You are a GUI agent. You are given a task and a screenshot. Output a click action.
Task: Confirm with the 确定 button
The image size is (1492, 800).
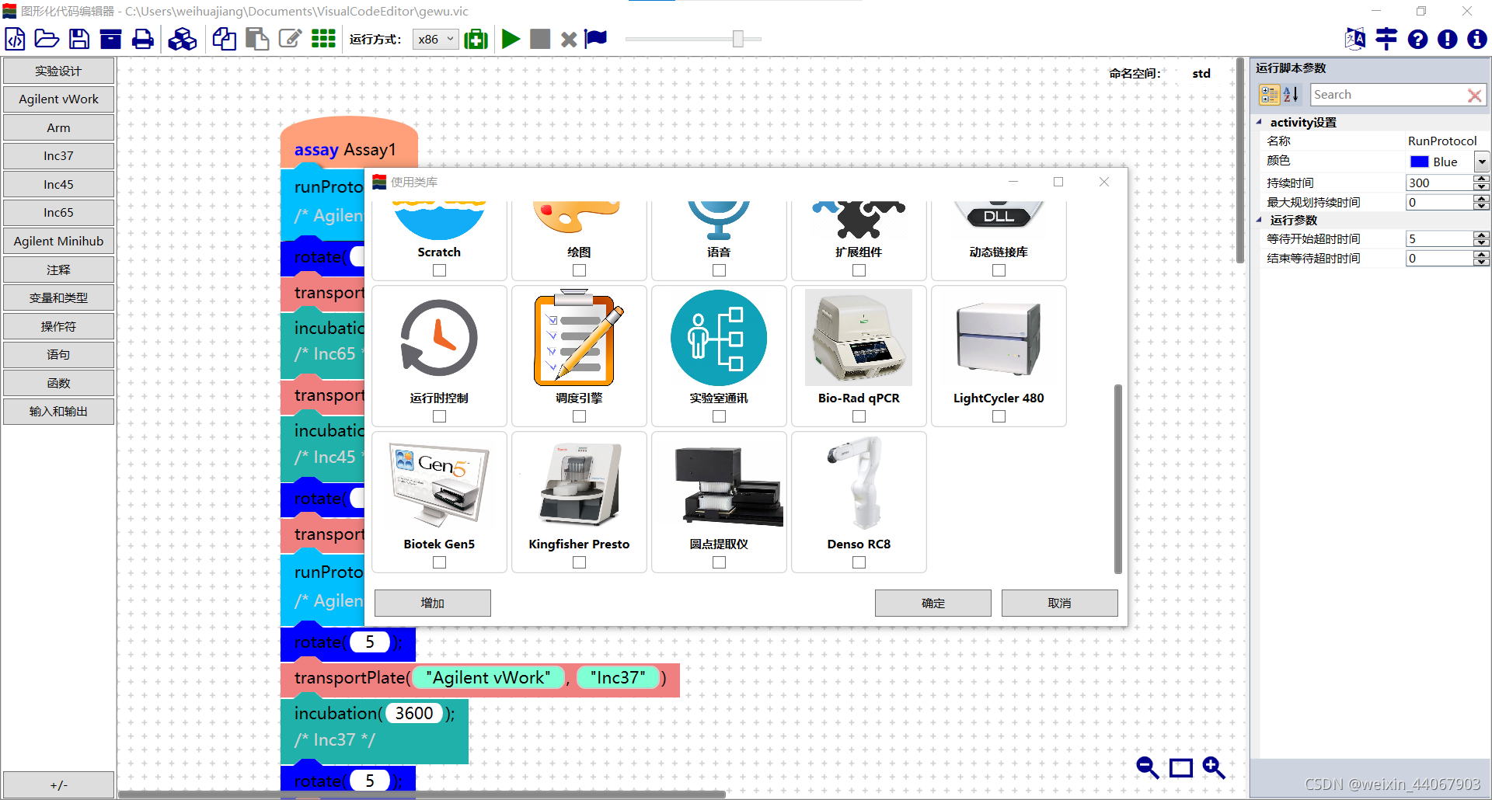click(x=933, y=603)
